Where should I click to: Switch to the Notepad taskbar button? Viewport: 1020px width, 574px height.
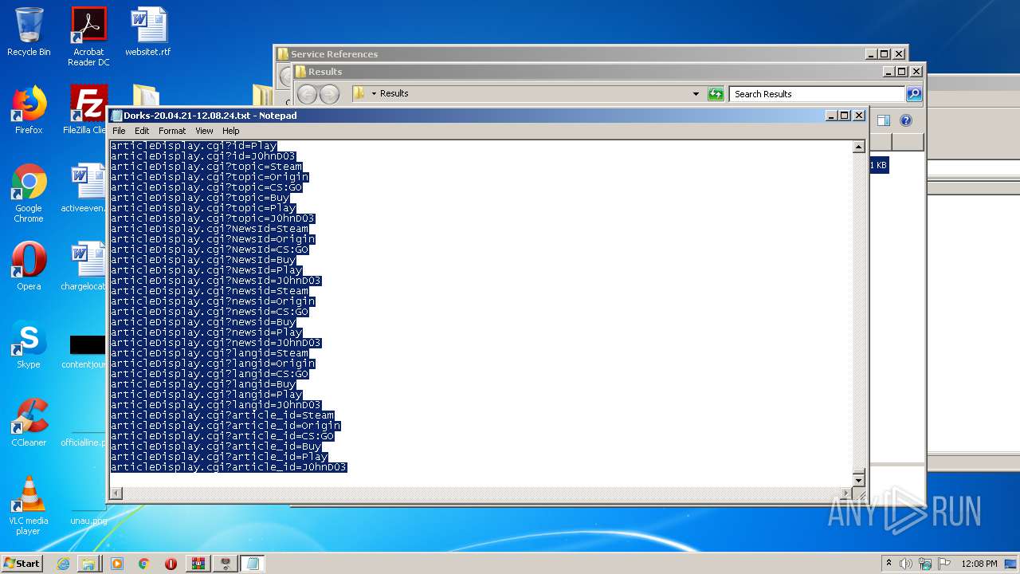coord(253,564)
